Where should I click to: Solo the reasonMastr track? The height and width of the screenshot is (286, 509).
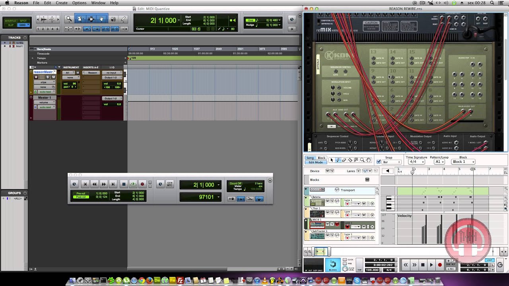(49, 77)
